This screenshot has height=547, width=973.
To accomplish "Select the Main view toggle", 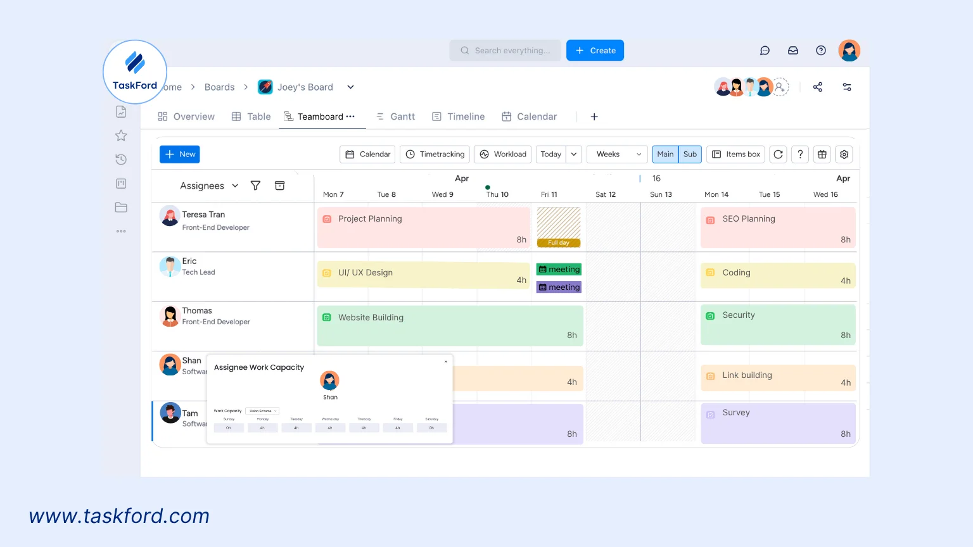I will click(x=665, y=154).
